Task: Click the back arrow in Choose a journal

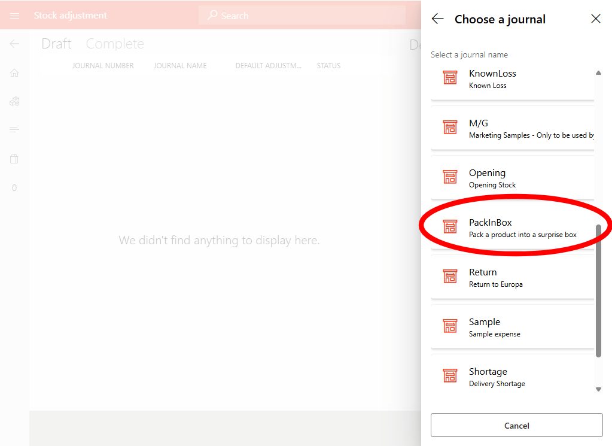Action: 437,19
